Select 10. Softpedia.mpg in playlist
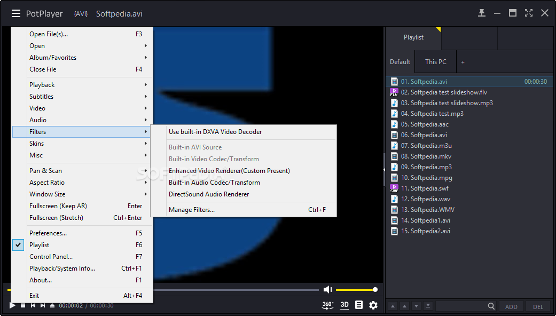The image size is (556, 316). point(469,178)
